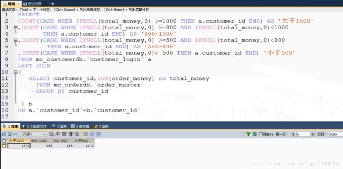Viewport: 343px width, 169px height.
Task: Click the next page arrow beside 第一行
Action: 313,134
